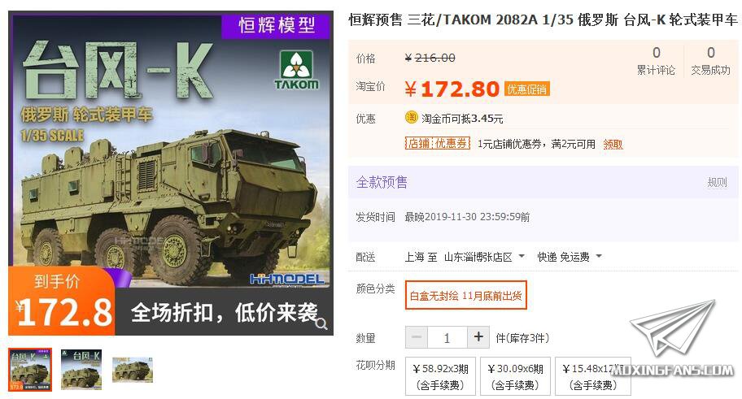Open 累计评论 reviews count
This screenshot has width=742, height=399.
pyautogui.click(x=656, y=60)
